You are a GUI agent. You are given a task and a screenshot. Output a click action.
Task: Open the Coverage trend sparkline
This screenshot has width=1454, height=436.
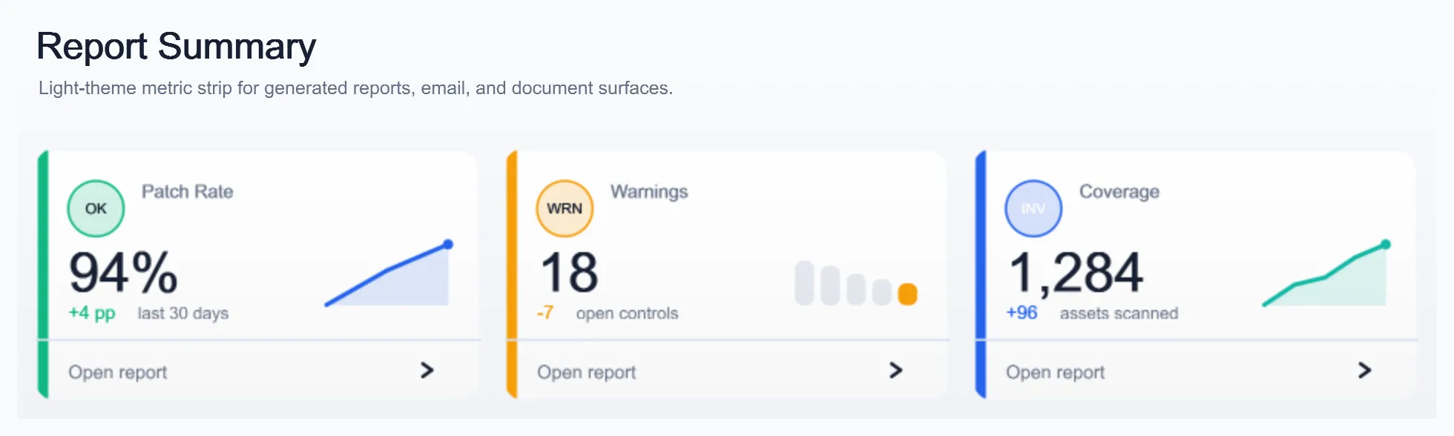click(x=1326, y=273)
